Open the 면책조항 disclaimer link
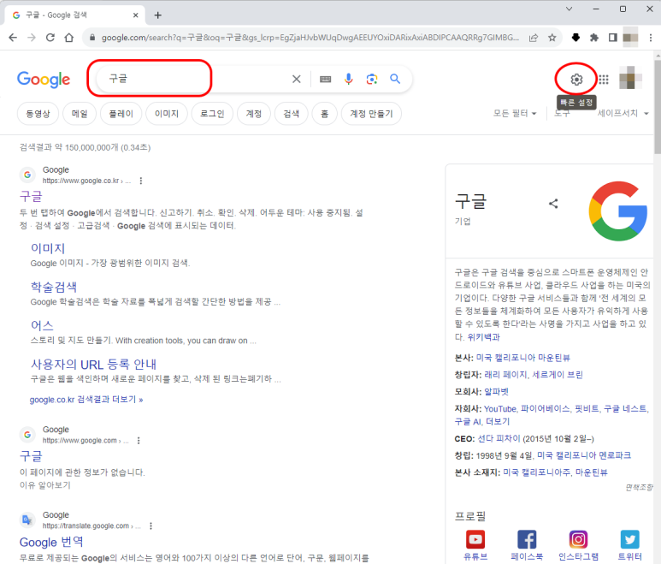Image resolution: width=661 pixels, height=564 pixels. (639, 488)
